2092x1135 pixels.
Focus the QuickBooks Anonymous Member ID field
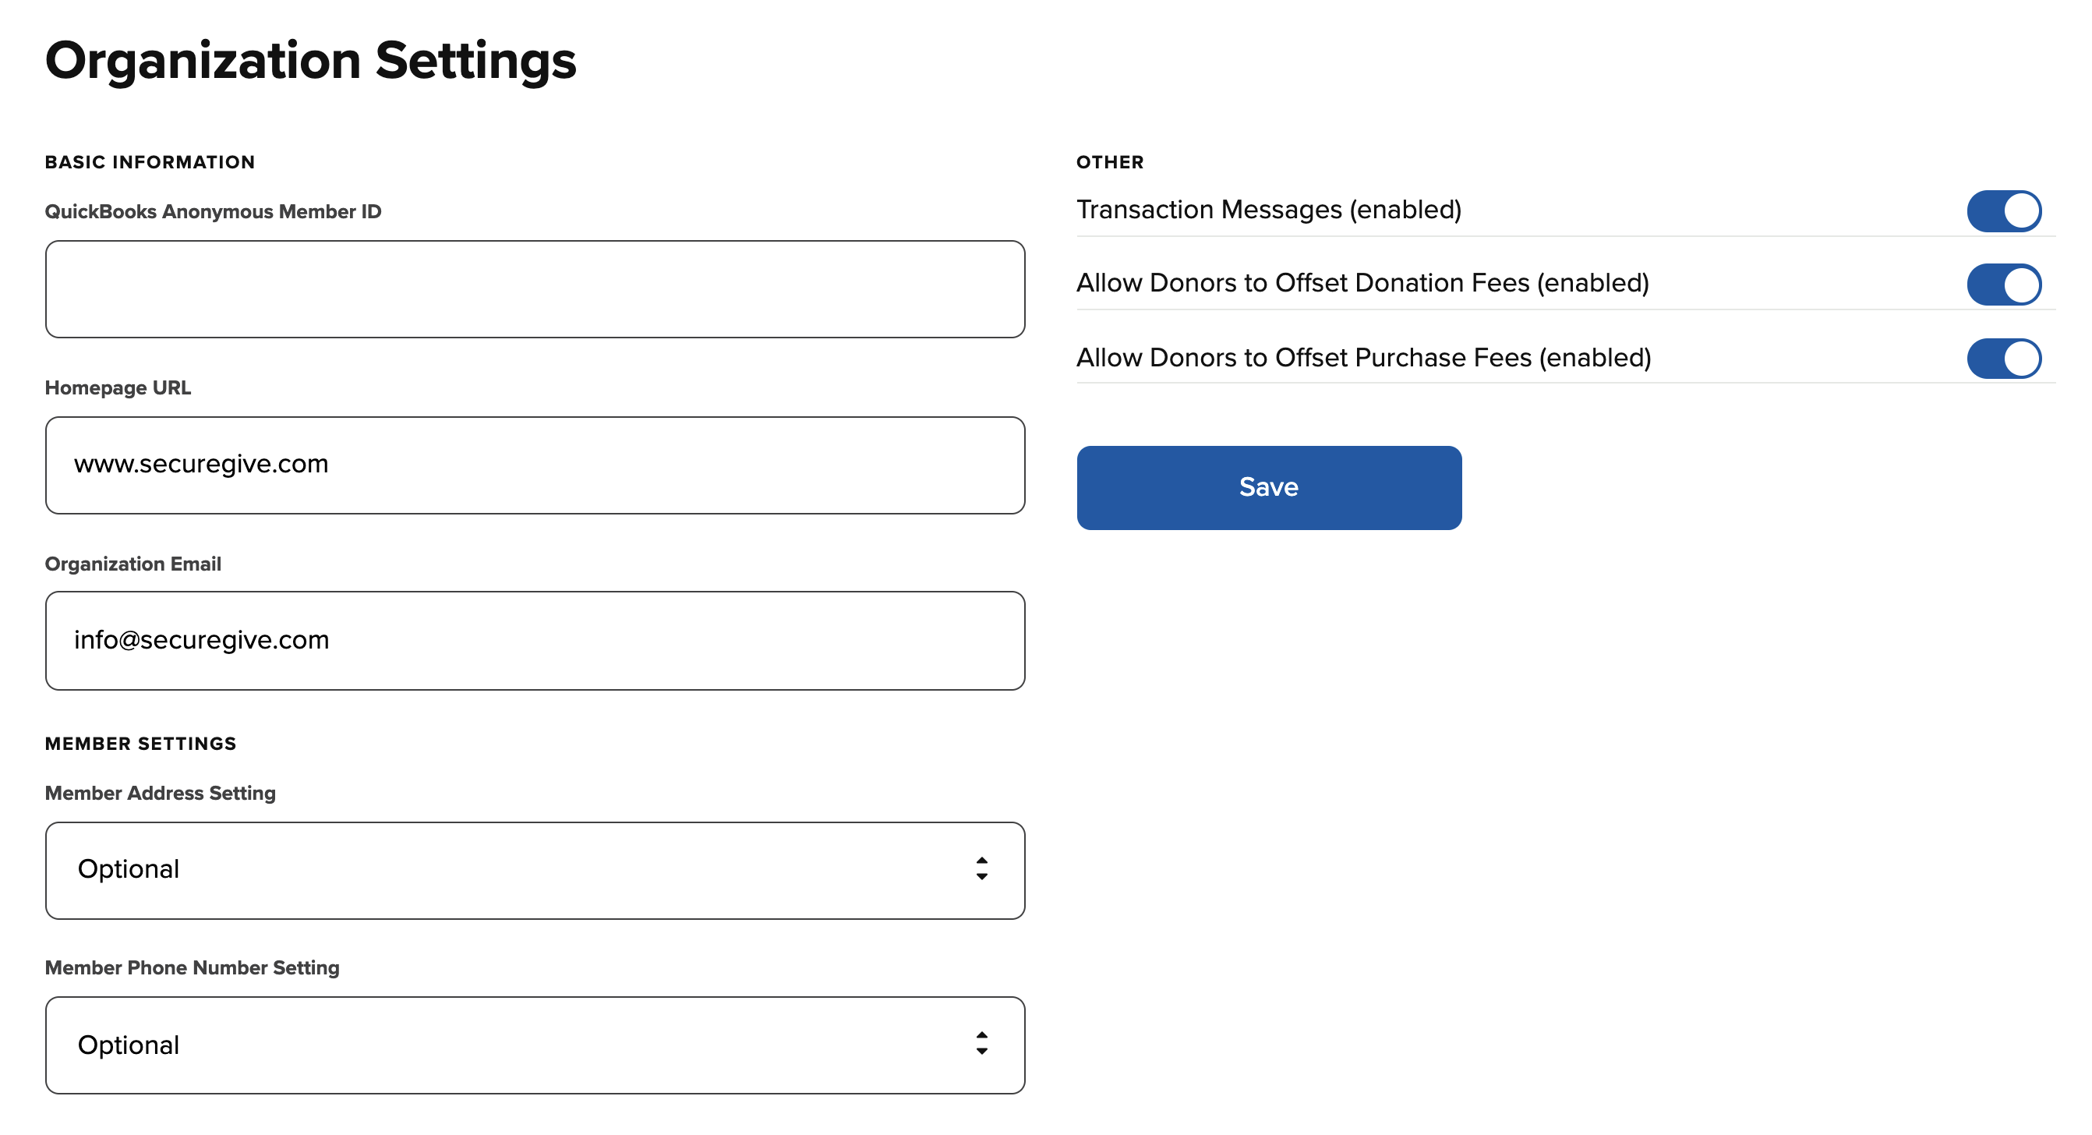[535, 289]
